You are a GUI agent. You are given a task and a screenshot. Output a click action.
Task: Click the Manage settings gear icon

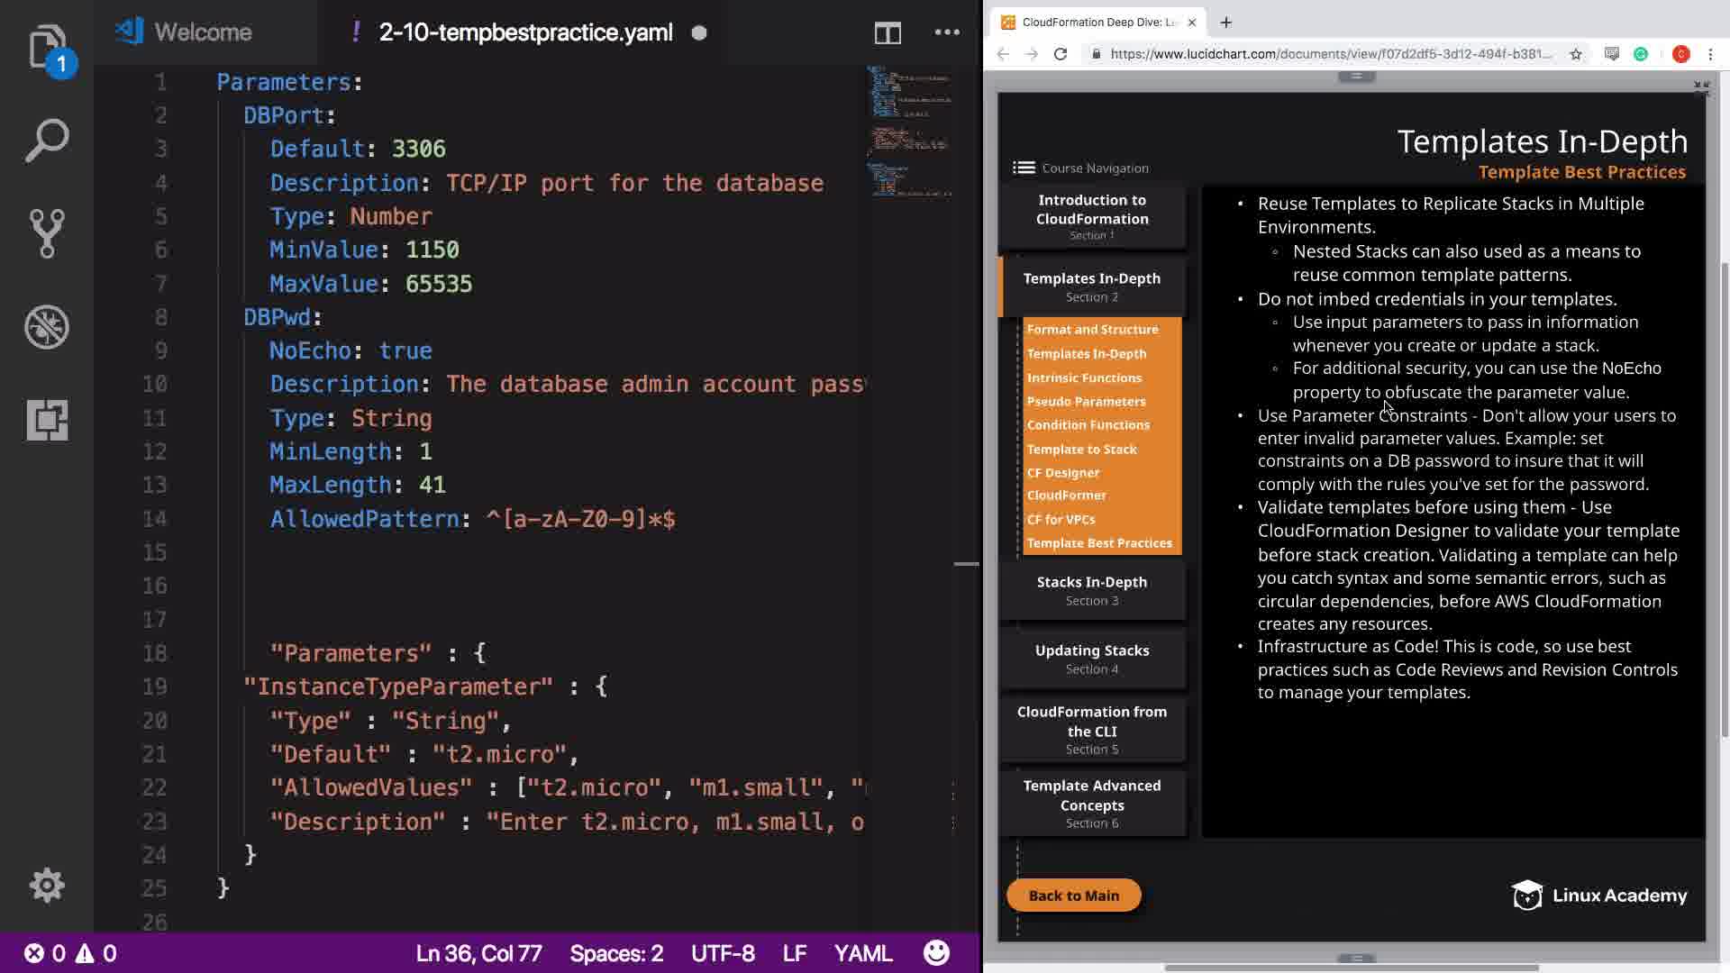(x=47, y=885)
